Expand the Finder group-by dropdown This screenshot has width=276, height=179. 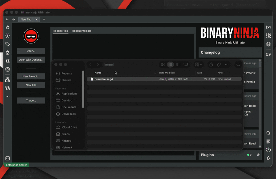tap(198, 65)
